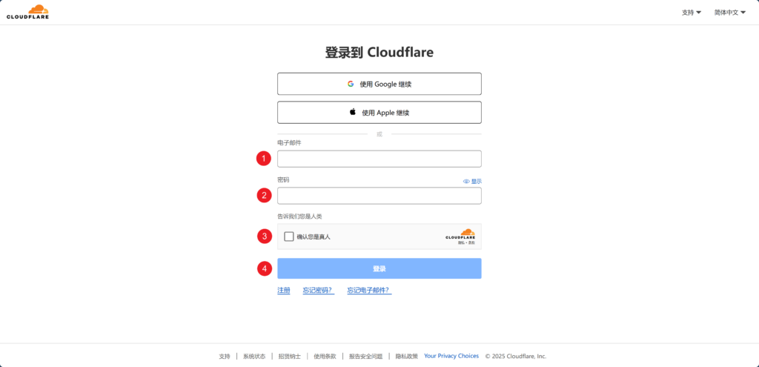Click red step marker number 1
Image resolution: width=759 pixels, height=367 pixels.
[264, 159]
